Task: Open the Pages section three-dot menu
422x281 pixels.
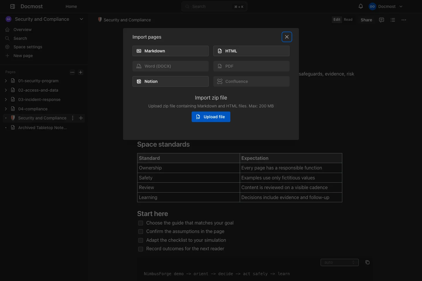Action: pos(72,72)
